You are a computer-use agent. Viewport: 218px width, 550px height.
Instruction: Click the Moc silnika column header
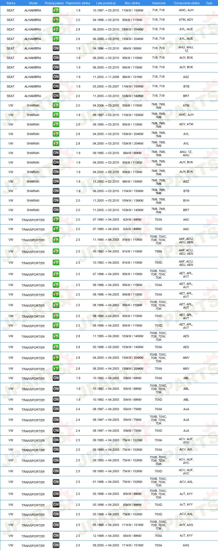[132, 3]
